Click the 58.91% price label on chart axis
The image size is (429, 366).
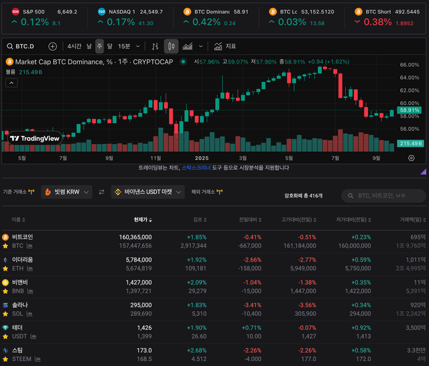(409, 110)
